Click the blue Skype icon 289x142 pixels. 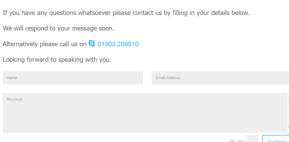pos(92,43)
